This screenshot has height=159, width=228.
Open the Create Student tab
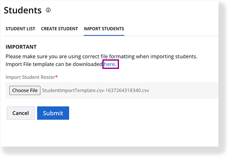tap(59, 29)
